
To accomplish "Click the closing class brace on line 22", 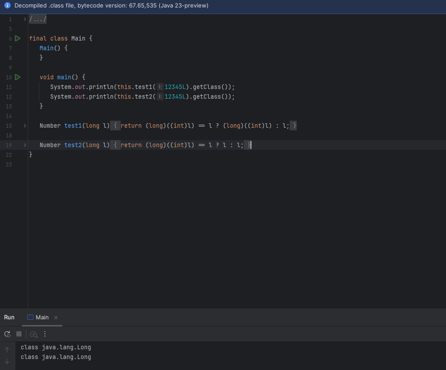I will (31, 155).
